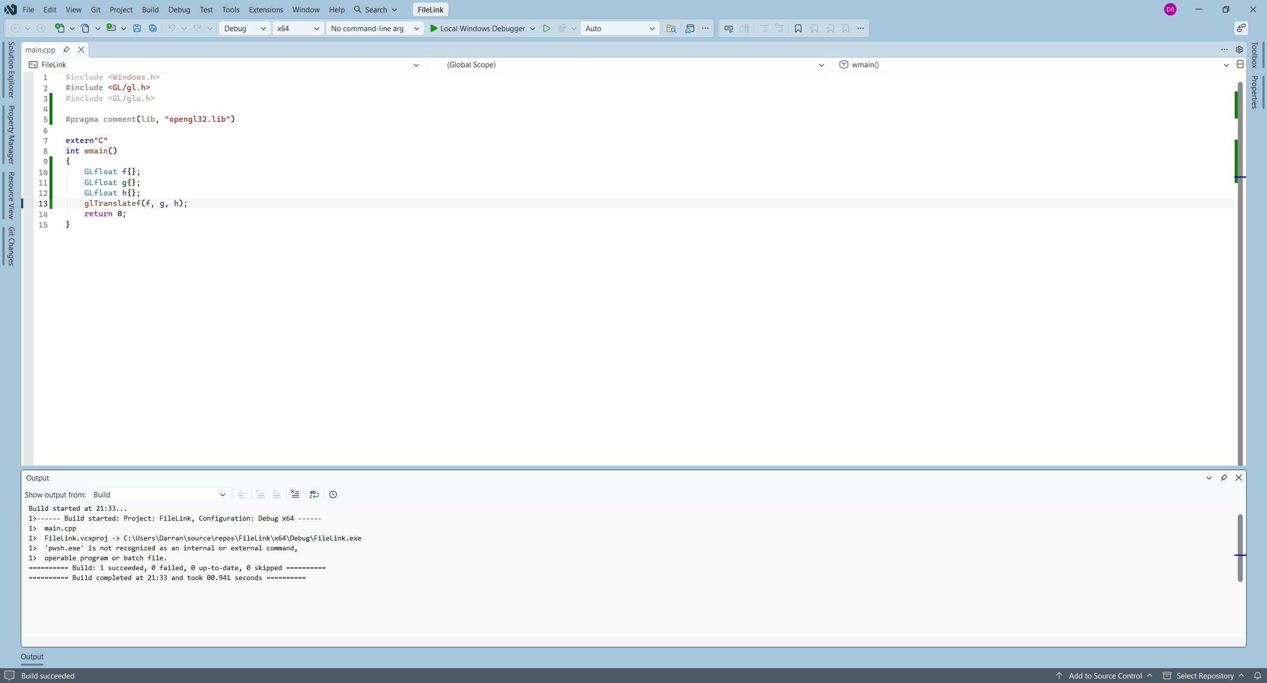Open the Auto dropdown in toolbar
The width and height of the screenshot is (1267, 683).
[x=620, y=28]
